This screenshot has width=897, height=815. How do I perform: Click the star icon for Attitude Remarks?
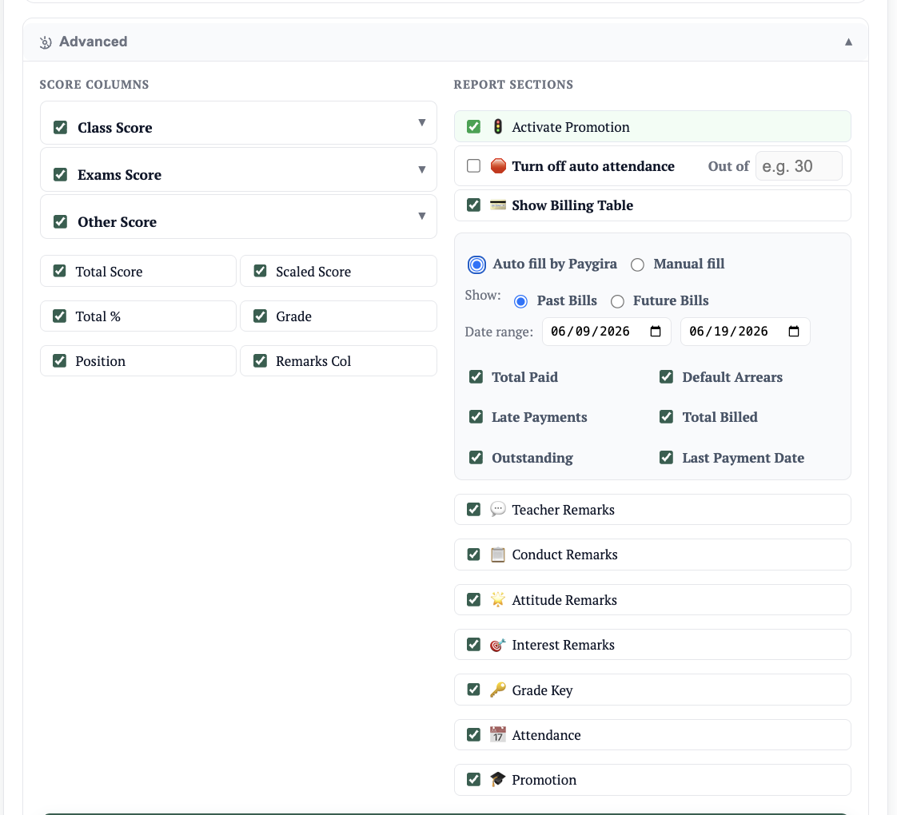point(498,599)
